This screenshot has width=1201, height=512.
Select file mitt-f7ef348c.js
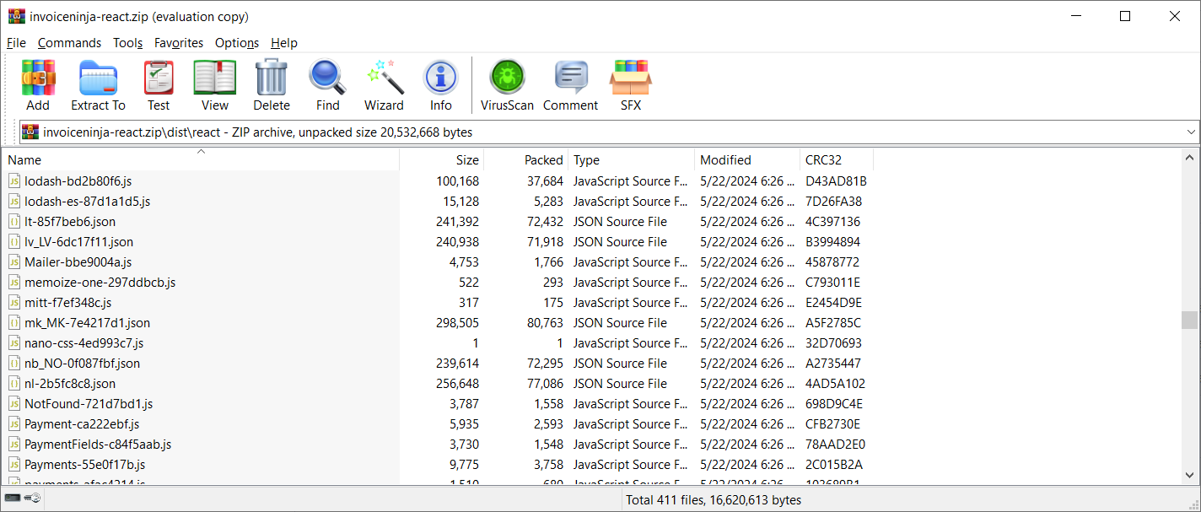[68, 302]
